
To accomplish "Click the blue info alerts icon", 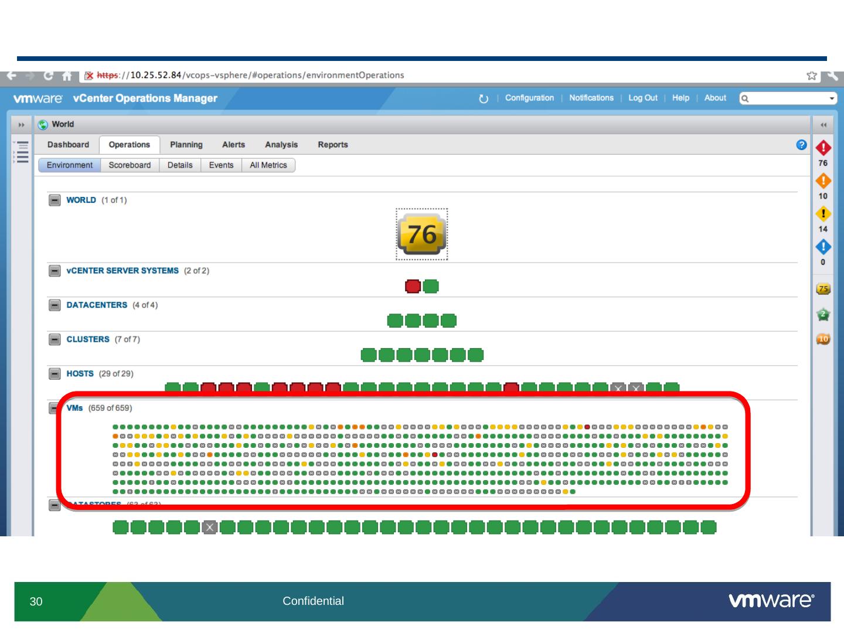I will pyautogui.click(x=823, y=247).
